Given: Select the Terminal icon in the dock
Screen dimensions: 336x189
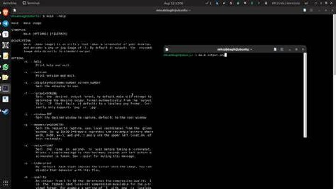Looking at the screenshot, I should click(x=6, y=88).
